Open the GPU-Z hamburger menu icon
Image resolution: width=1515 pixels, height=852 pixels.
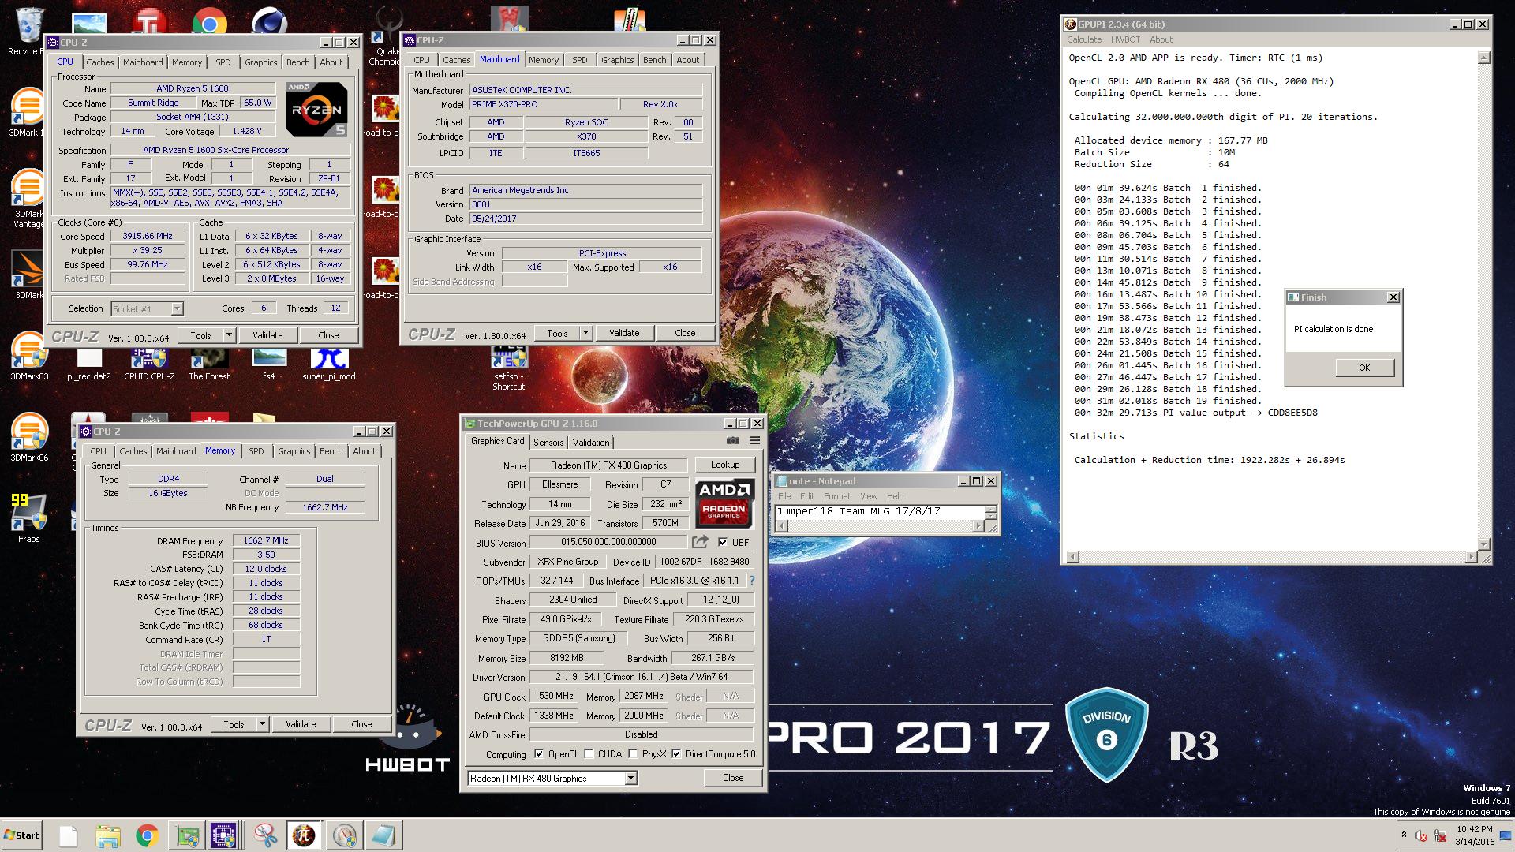point(754,441)
